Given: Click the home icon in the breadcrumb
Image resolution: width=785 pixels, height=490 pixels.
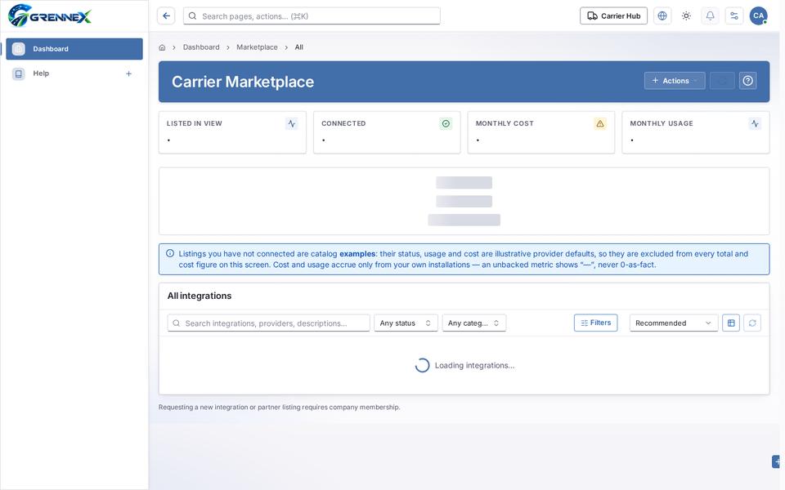Looking at the screenshot, I should 162,47.
